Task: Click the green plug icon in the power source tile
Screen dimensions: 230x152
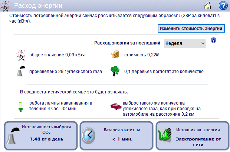Action: pyautogui.click(x=165, y=135)
